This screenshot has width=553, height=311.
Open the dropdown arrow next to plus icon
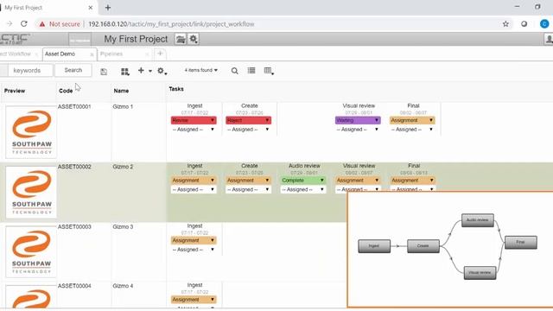tap(150, 71)
